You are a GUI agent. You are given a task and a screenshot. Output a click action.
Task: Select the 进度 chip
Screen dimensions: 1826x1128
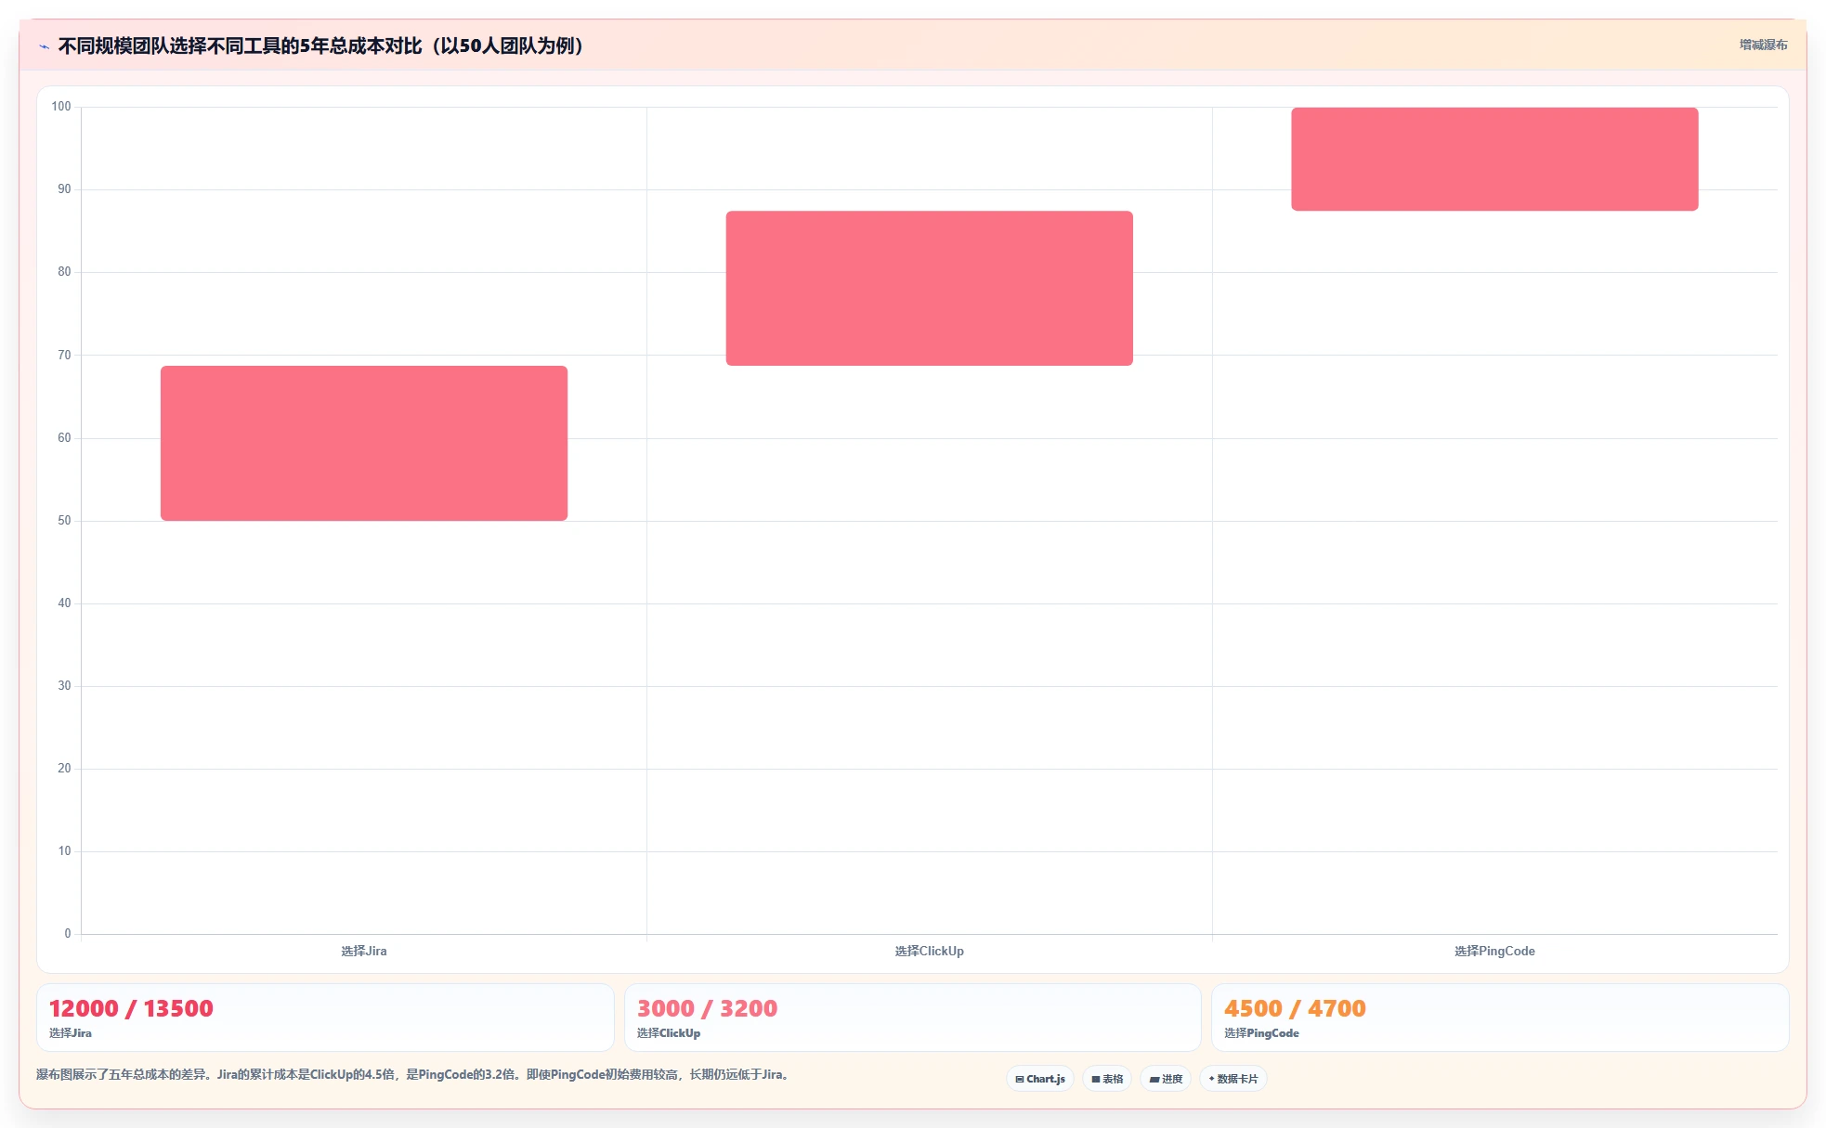[x=1166, y=1079]
